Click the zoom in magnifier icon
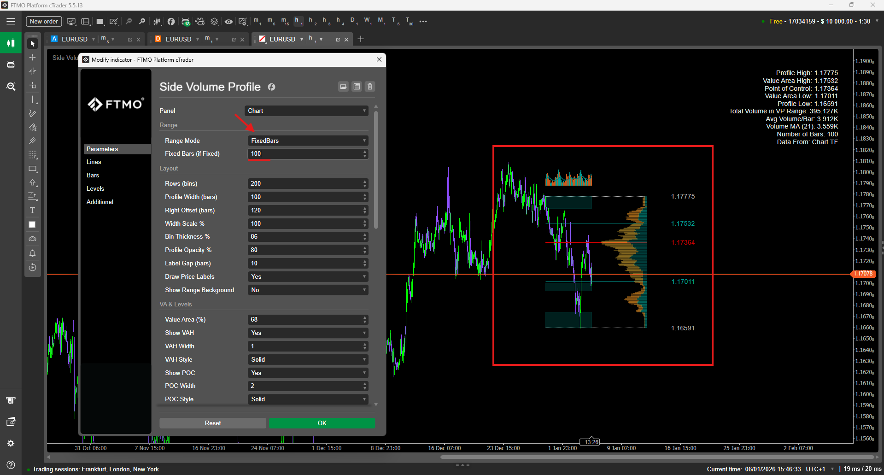This screenshot has height=475, width=884. tap(142, 21)
